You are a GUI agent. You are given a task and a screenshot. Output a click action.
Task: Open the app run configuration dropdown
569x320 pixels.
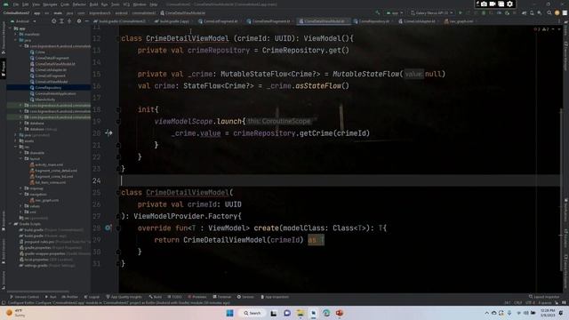click(x=395, y=13)
